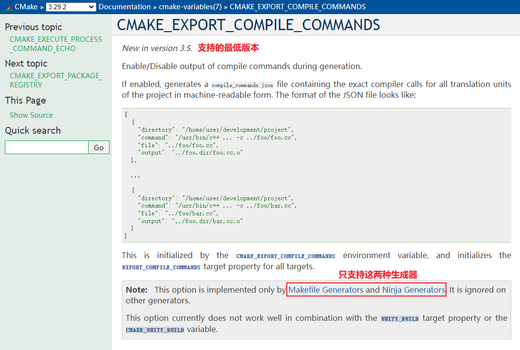Click the 'Note:' label in note box

point(137,290)
